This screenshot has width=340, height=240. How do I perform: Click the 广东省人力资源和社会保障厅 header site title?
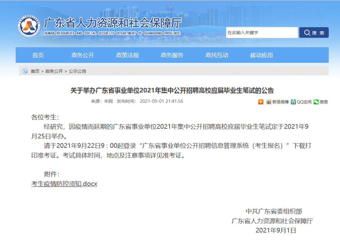click(x=112, y=23)
